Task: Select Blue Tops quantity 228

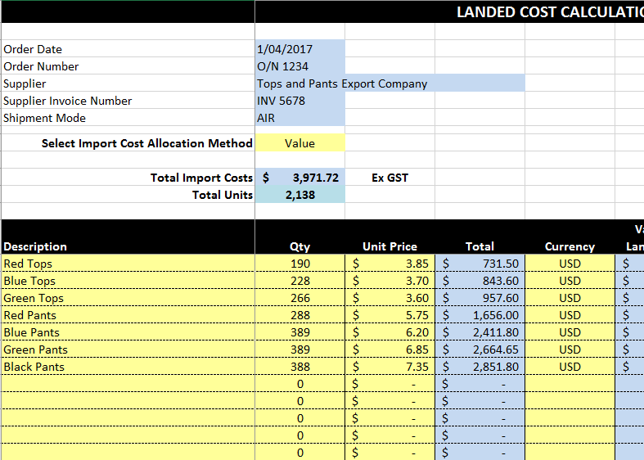Action: point(299,281)
